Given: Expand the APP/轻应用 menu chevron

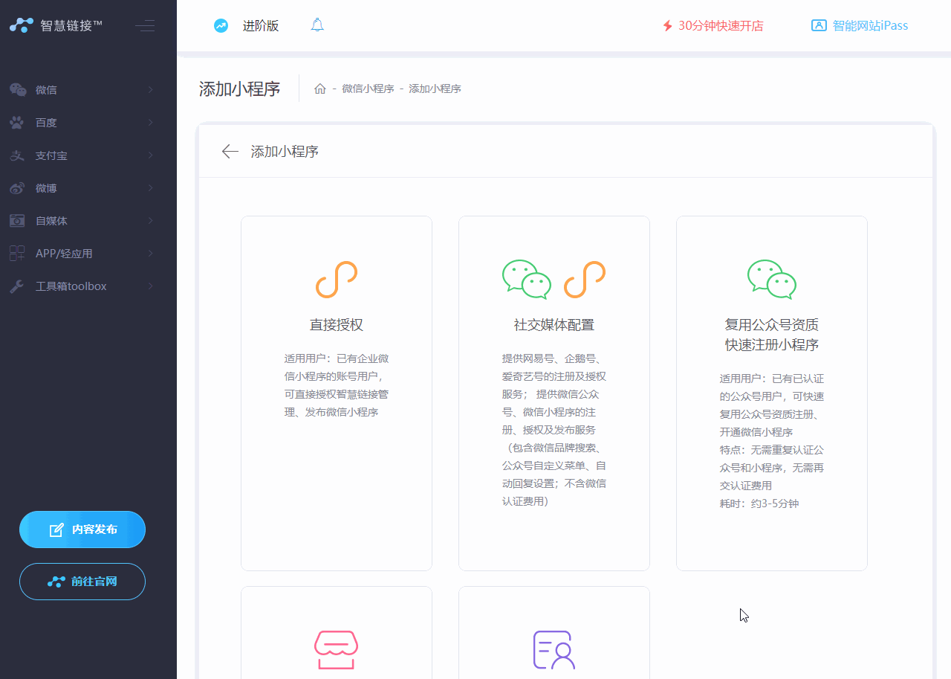Looking at the screenshot, I should (151, 254).
